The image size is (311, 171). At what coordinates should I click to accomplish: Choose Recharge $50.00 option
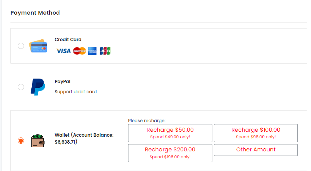[170, 133]
